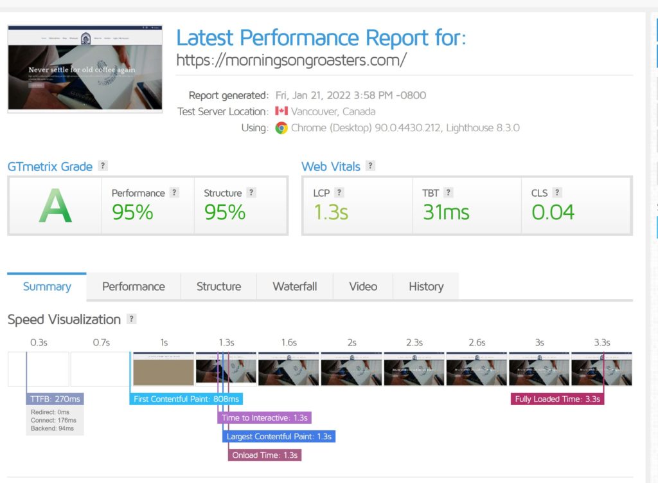Click the Redirect: 0ms detail
Viewport: 658px width, 483px height.
point(50,412)
